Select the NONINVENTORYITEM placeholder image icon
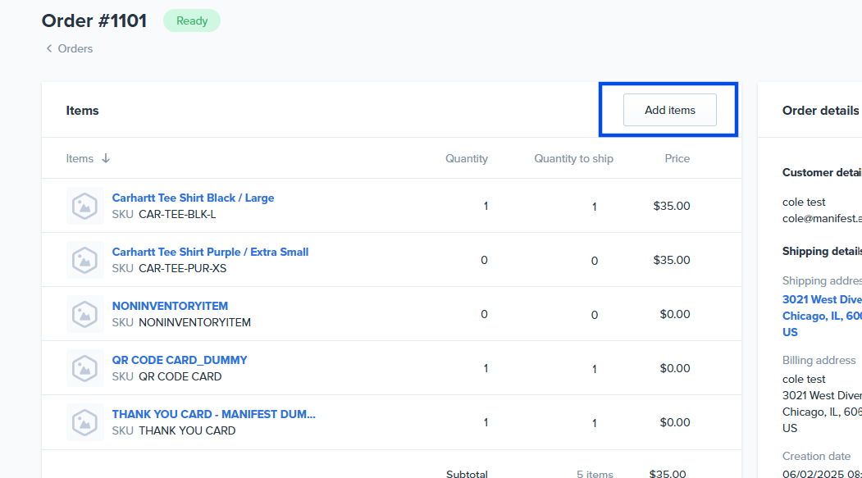Image resolution: width=862 pixels, height=478 pixels. click(x=84, y=314)
